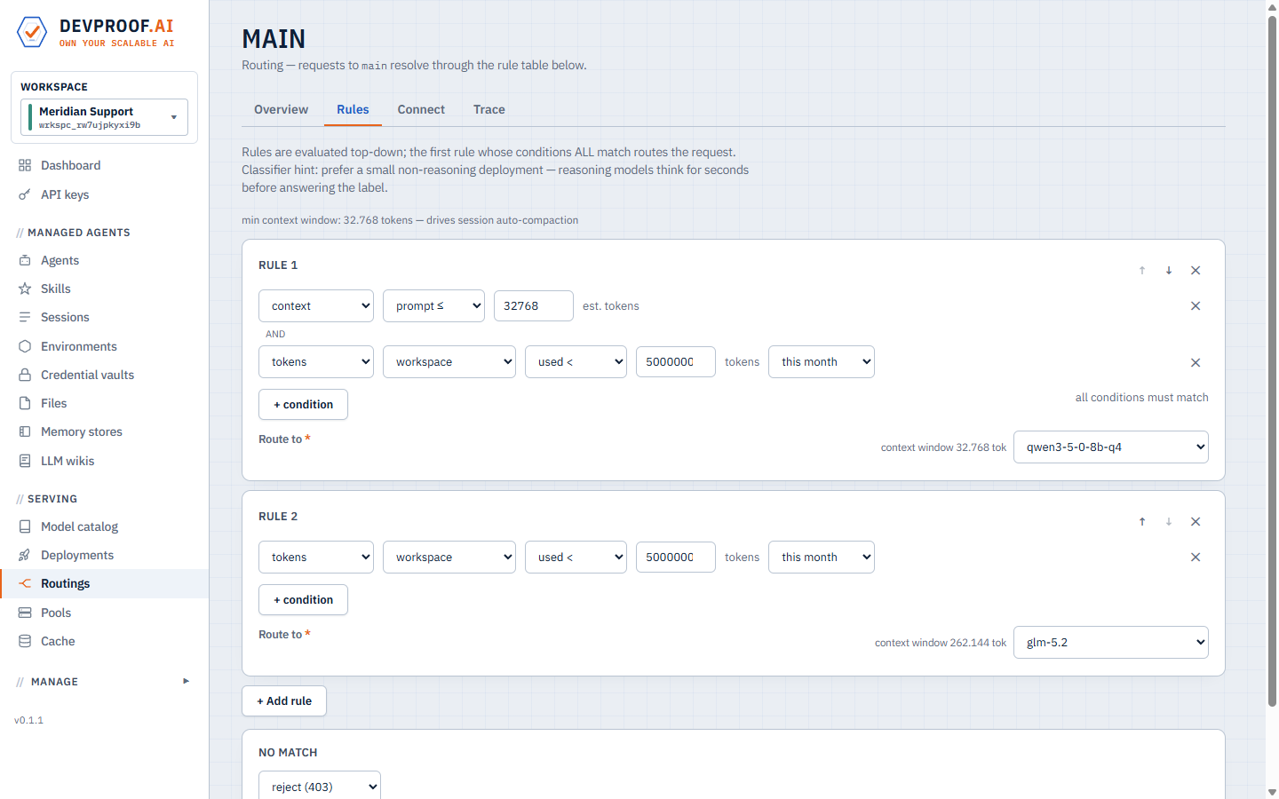The image size is (1279, 799).
Task: Click the v0.1.1 version text
Action: (x=28, y=720)
